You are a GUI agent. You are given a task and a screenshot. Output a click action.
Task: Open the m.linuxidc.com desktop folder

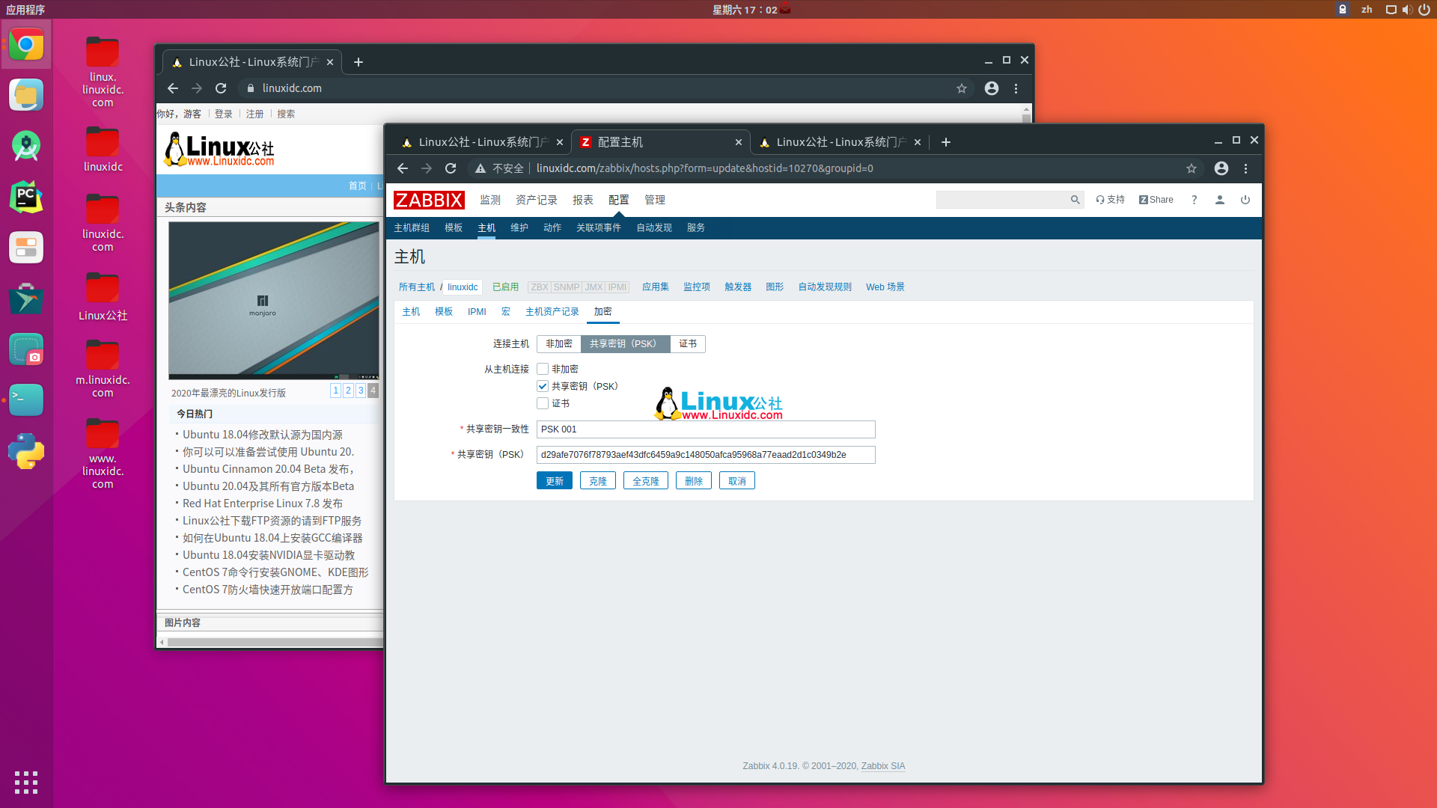tap(103, 368)
